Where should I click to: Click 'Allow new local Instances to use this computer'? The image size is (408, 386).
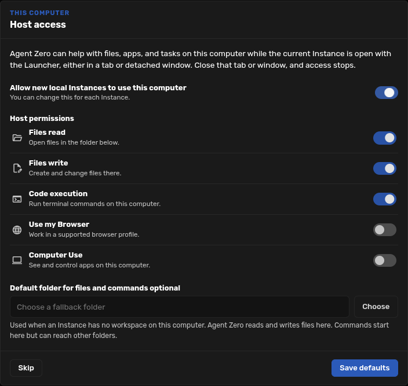coord(98,88)
